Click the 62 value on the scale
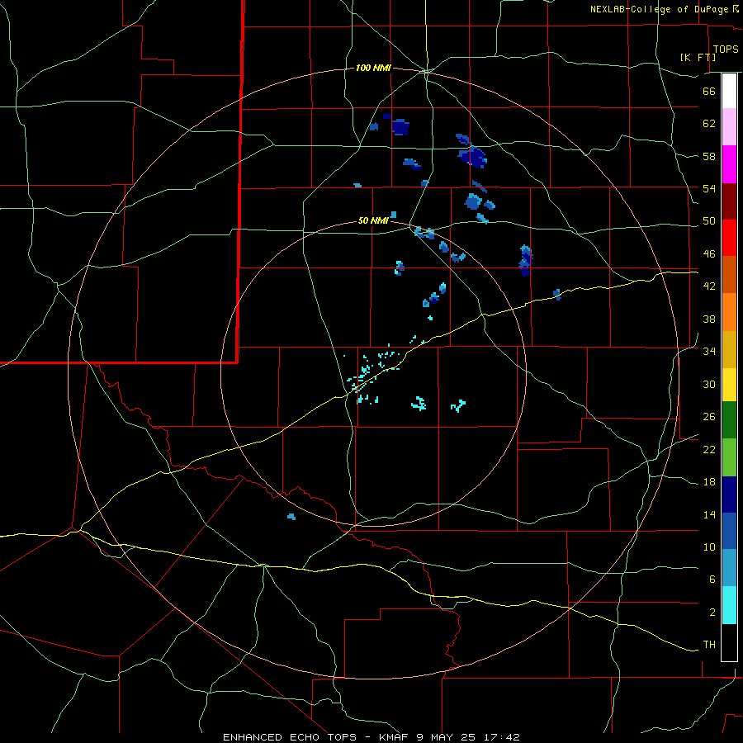 [x=709, y=123]
